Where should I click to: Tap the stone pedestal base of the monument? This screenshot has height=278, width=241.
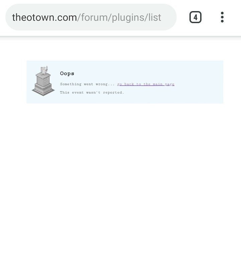pyautogui.click(x=43, y=89)
